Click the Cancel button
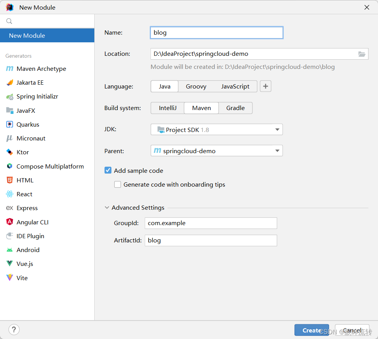The width and height of the screenshot is (378, 339). tap(352, 330)
